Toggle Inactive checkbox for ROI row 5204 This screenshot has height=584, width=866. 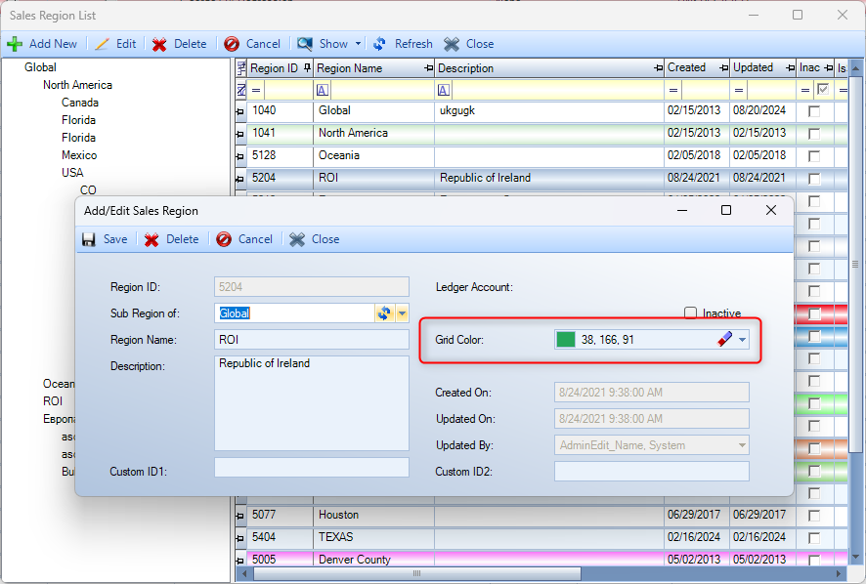click(814, 179)
